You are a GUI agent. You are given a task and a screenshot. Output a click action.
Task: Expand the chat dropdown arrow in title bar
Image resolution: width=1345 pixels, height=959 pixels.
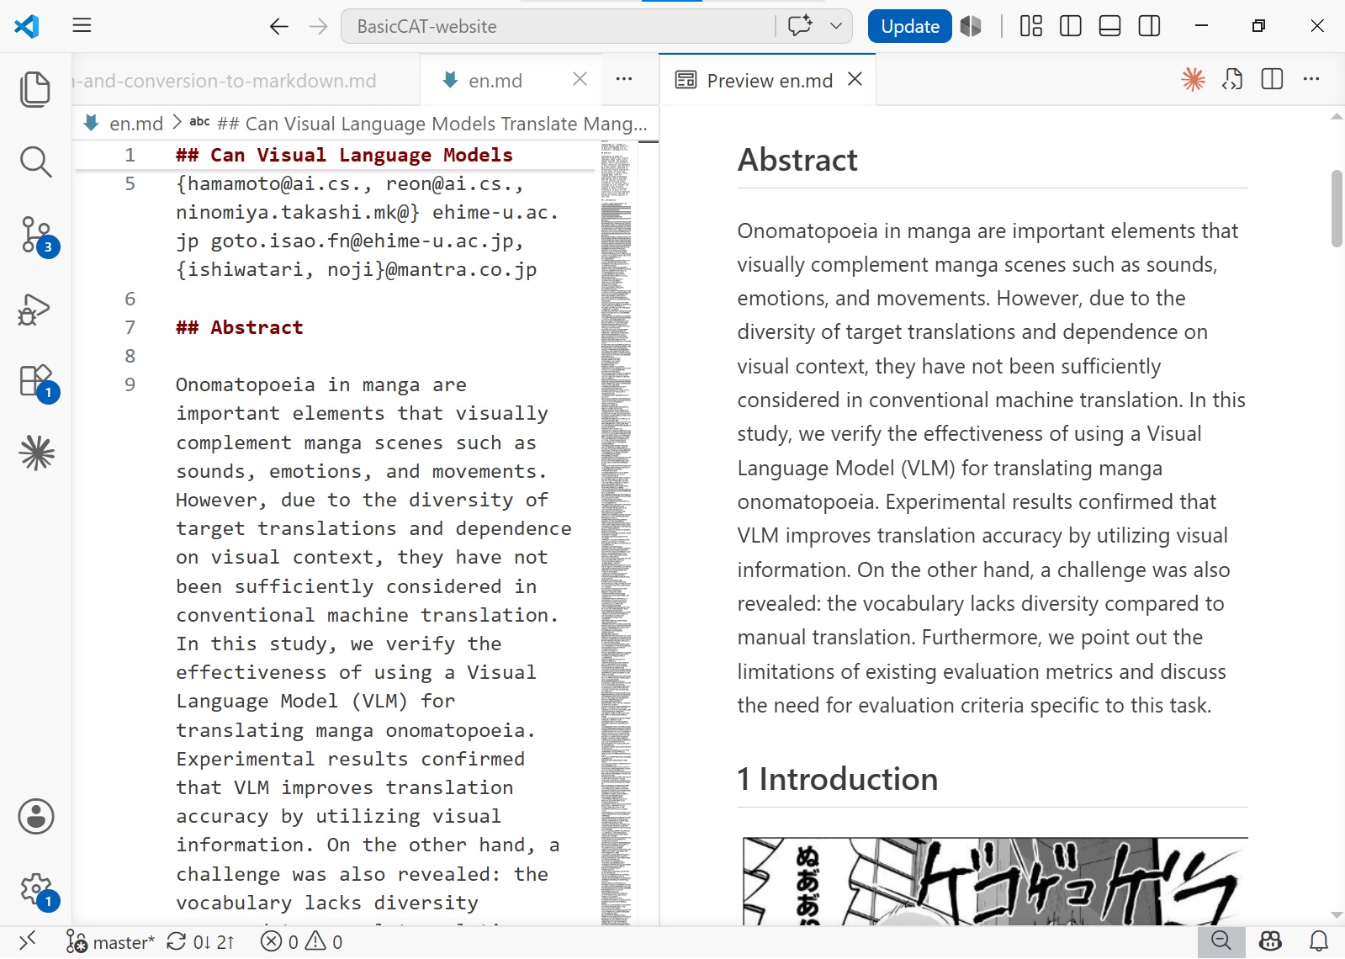836,26
